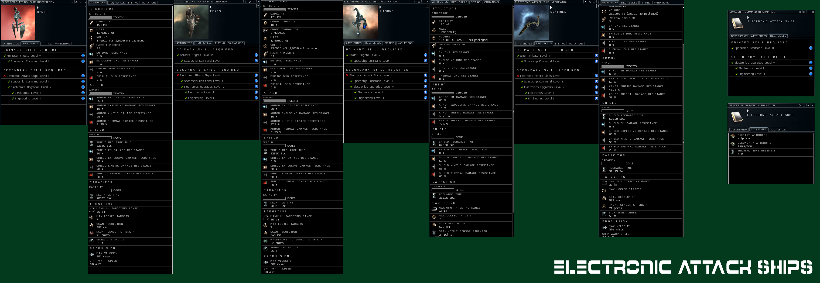
Task: Open info for Gallente Frigate Level V
Action: tap(256, 55)
